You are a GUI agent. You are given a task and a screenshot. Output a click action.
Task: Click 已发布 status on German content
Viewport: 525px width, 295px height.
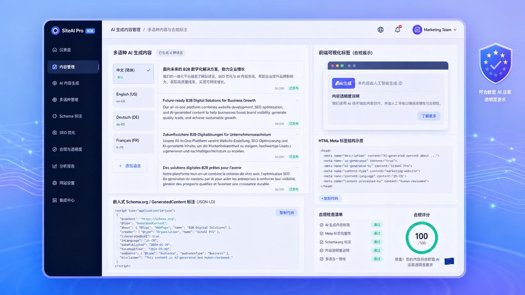pos(294,157)
